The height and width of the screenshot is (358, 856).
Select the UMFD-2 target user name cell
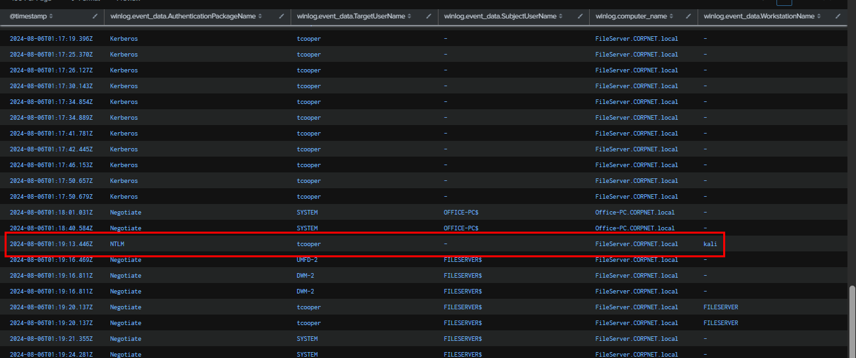(307, 260)
